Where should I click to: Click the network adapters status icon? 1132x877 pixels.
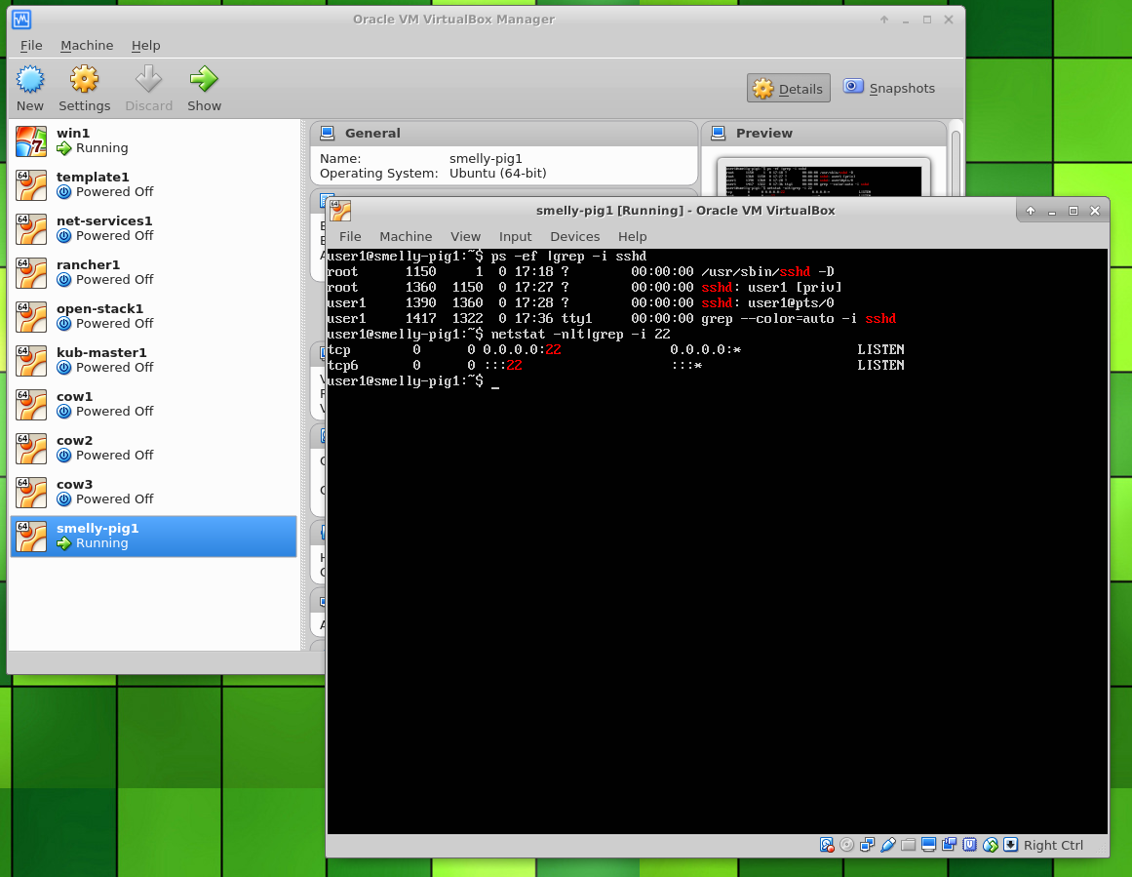tap(867, 845)
